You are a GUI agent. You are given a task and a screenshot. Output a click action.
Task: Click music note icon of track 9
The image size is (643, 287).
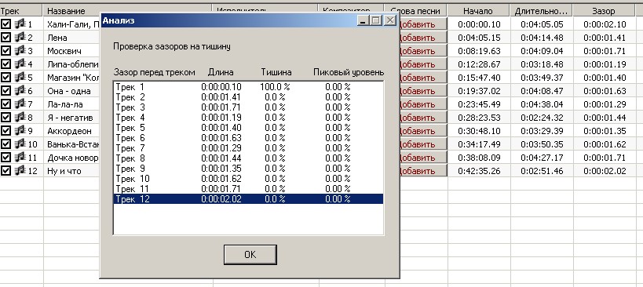(x=20, y=131)
